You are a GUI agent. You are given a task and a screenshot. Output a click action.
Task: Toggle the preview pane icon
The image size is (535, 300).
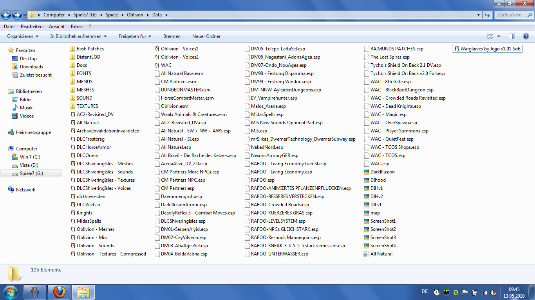(512, 36)
